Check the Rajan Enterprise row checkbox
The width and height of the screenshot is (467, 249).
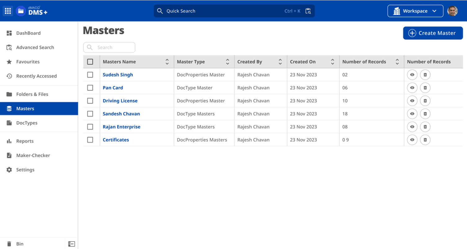[x=90, y=127]
